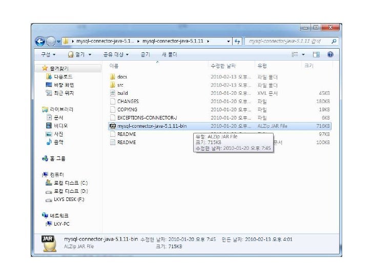Sort by the 이름 column header

coord(114,66)
